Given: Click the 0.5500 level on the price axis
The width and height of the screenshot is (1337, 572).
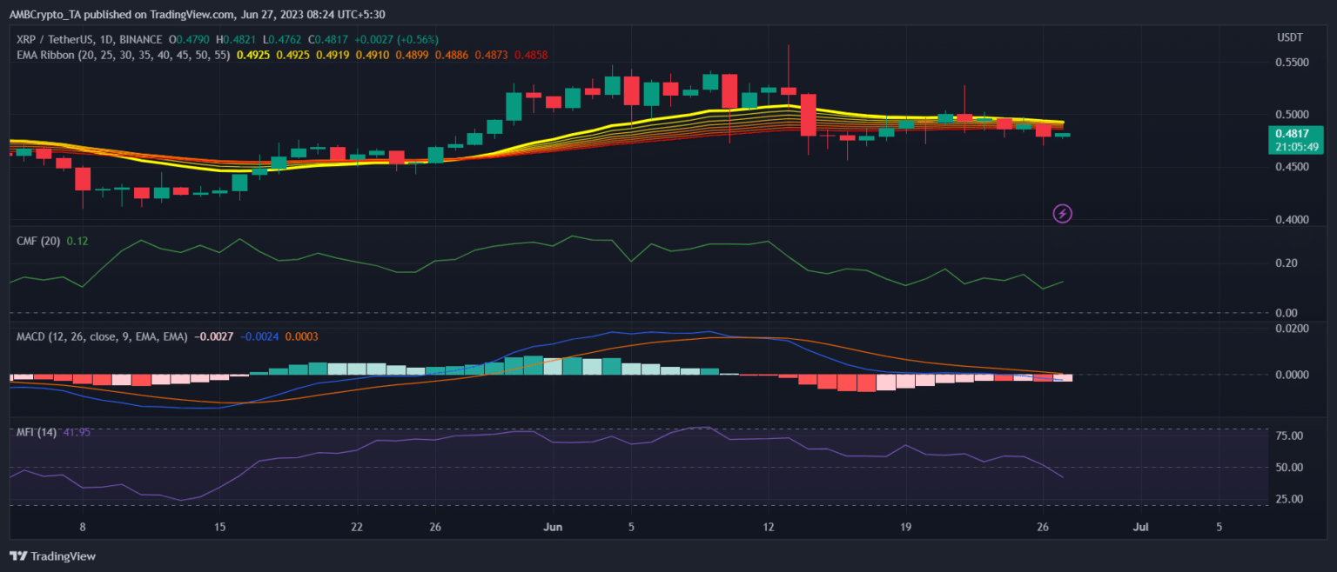Looking at the screenshot, I should (1292, 63).
